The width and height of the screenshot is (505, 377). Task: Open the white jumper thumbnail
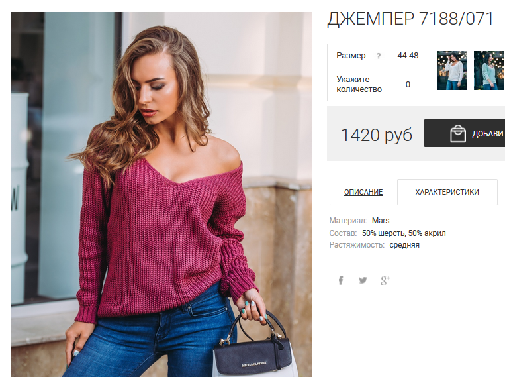[x=452, y=70]
